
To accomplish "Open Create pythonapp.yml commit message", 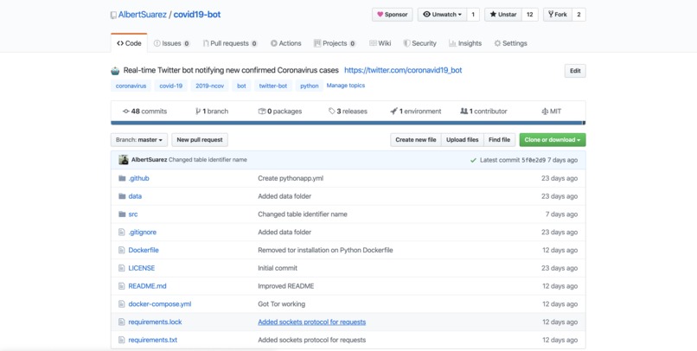I will [x=291, y=178].
